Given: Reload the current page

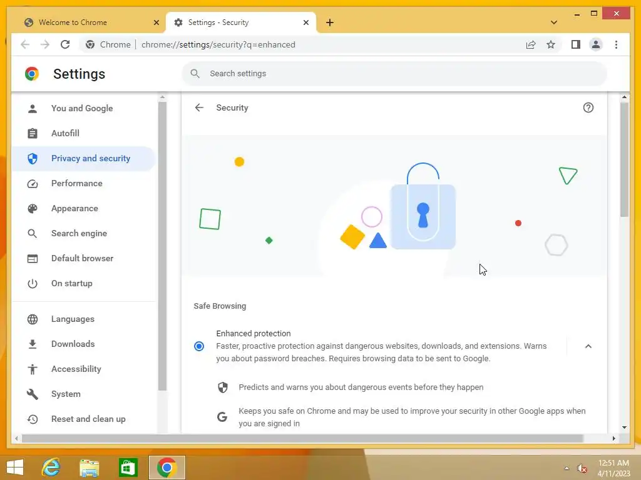Looking at the screenshot, I should tap(65, 44).
